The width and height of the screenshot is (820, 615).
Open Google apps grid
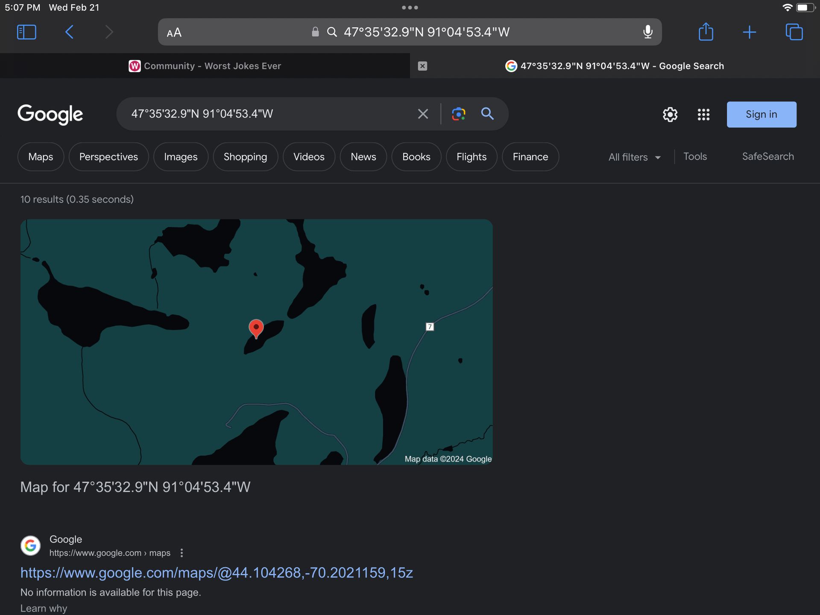point(703,114)
